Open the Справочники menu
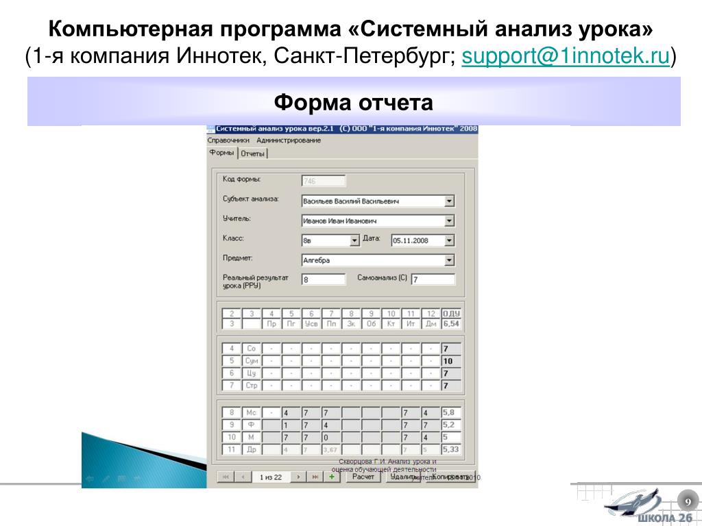Screen dimensions: 702x526 (228, 140)
